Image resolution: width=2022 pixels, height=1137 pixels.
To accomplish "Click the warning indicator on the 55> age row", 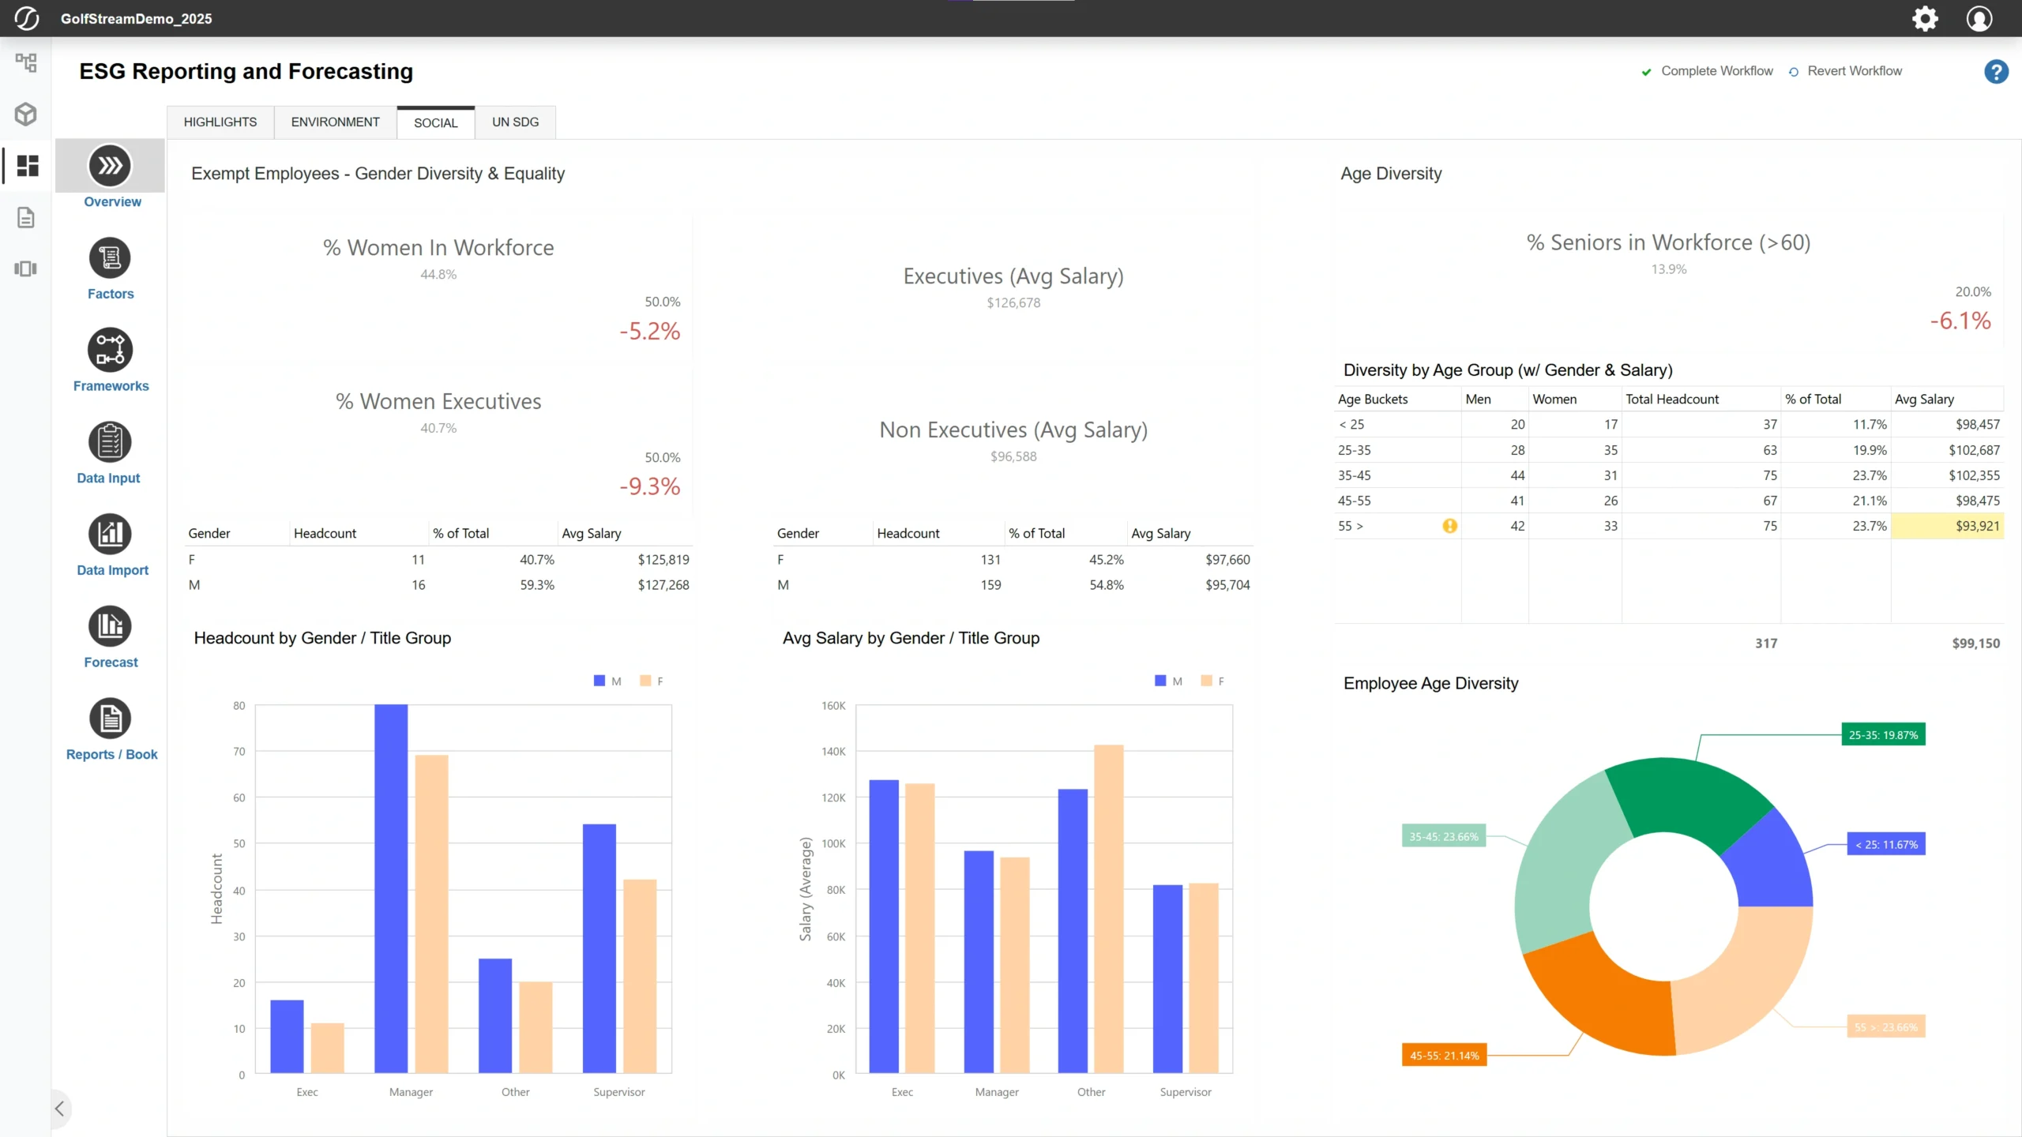I will (1451, 526).
